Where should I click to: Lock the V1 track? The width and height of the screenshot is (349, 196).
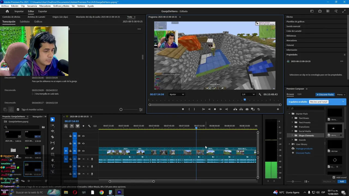[x=70, y=151]
